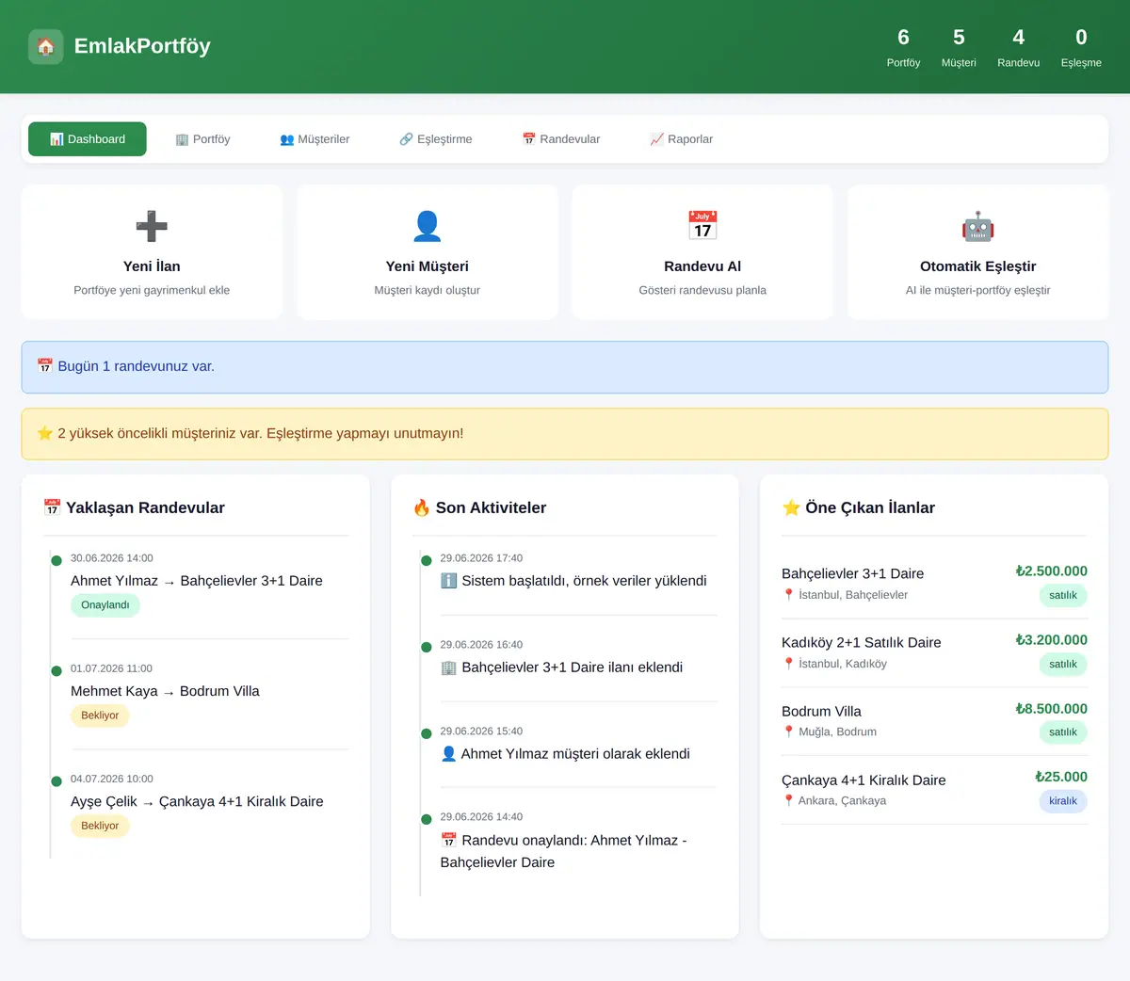Open the Bodrum Villa featured listing
The image size is (1130, 981).
pyautogui.click(x=934, y=721)
